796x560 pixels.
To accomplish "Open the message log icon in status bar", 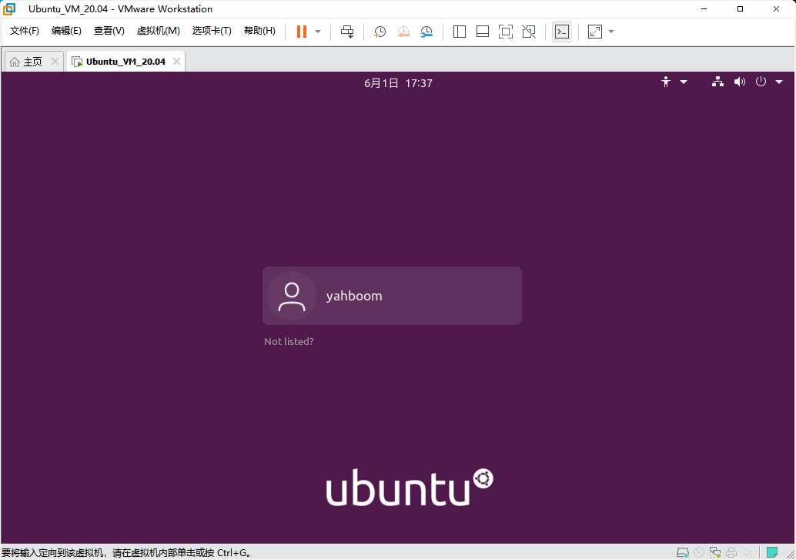I will [x=772, y=552].
